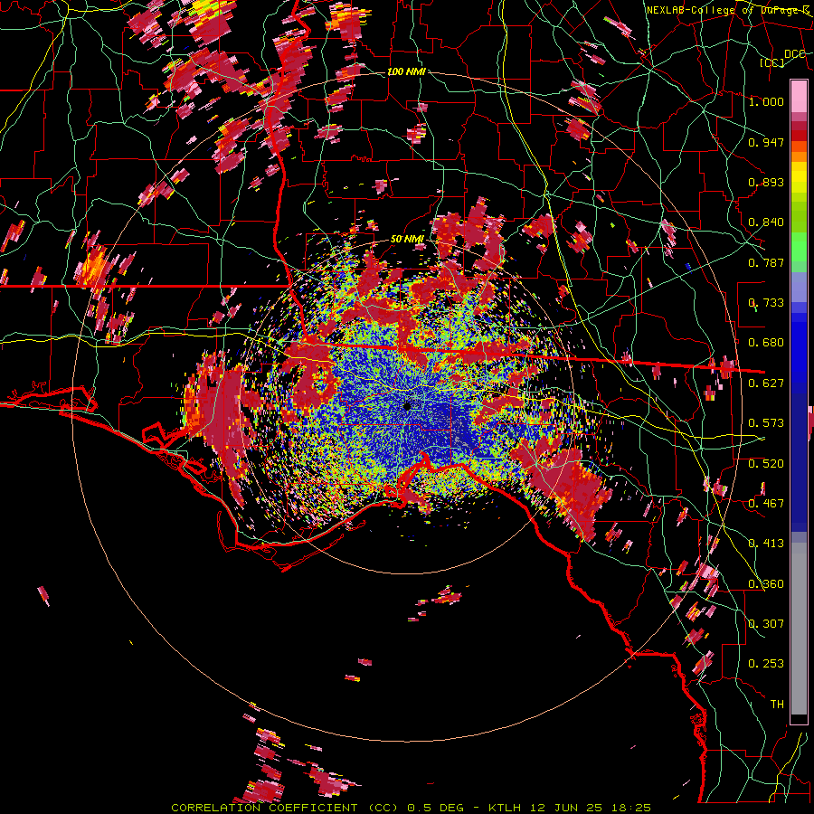Choose the 0.413 legend label
Image resolution: width=814 pixels, height=814 pixels.
(766, 544)
